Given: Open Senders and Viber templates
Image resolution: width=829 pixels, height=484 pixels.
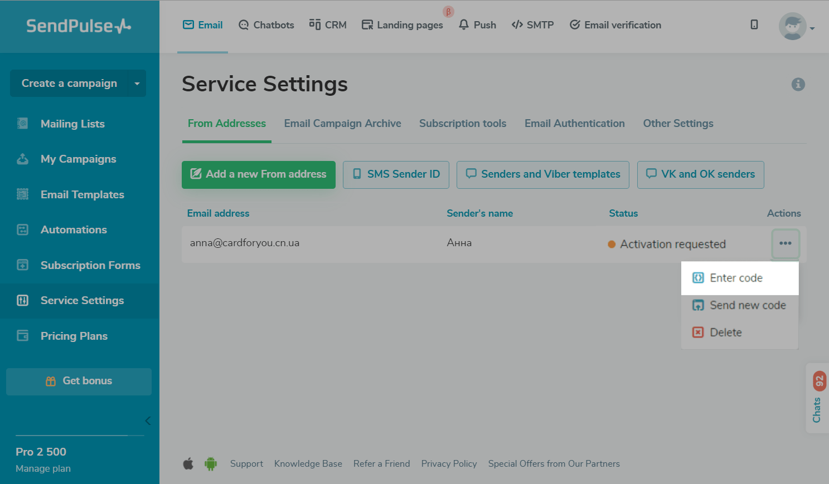Looking at the screenshot, I should coord(543,175).
